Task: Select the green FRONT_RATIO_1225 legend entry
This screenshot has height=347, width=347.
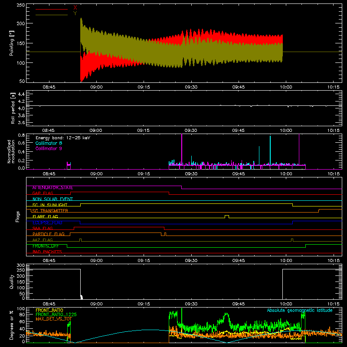Action: tap(56, 314)
